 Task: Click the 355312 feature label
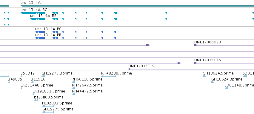(x=27, y=73)
